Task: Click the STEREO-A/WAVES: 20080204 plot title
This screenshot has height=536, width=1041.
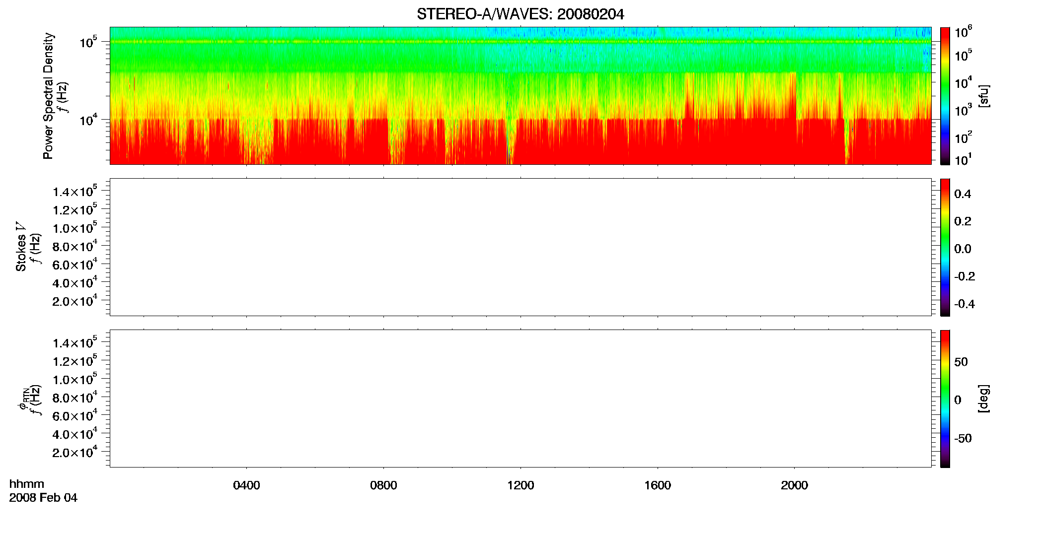Action: click(520, 14)
